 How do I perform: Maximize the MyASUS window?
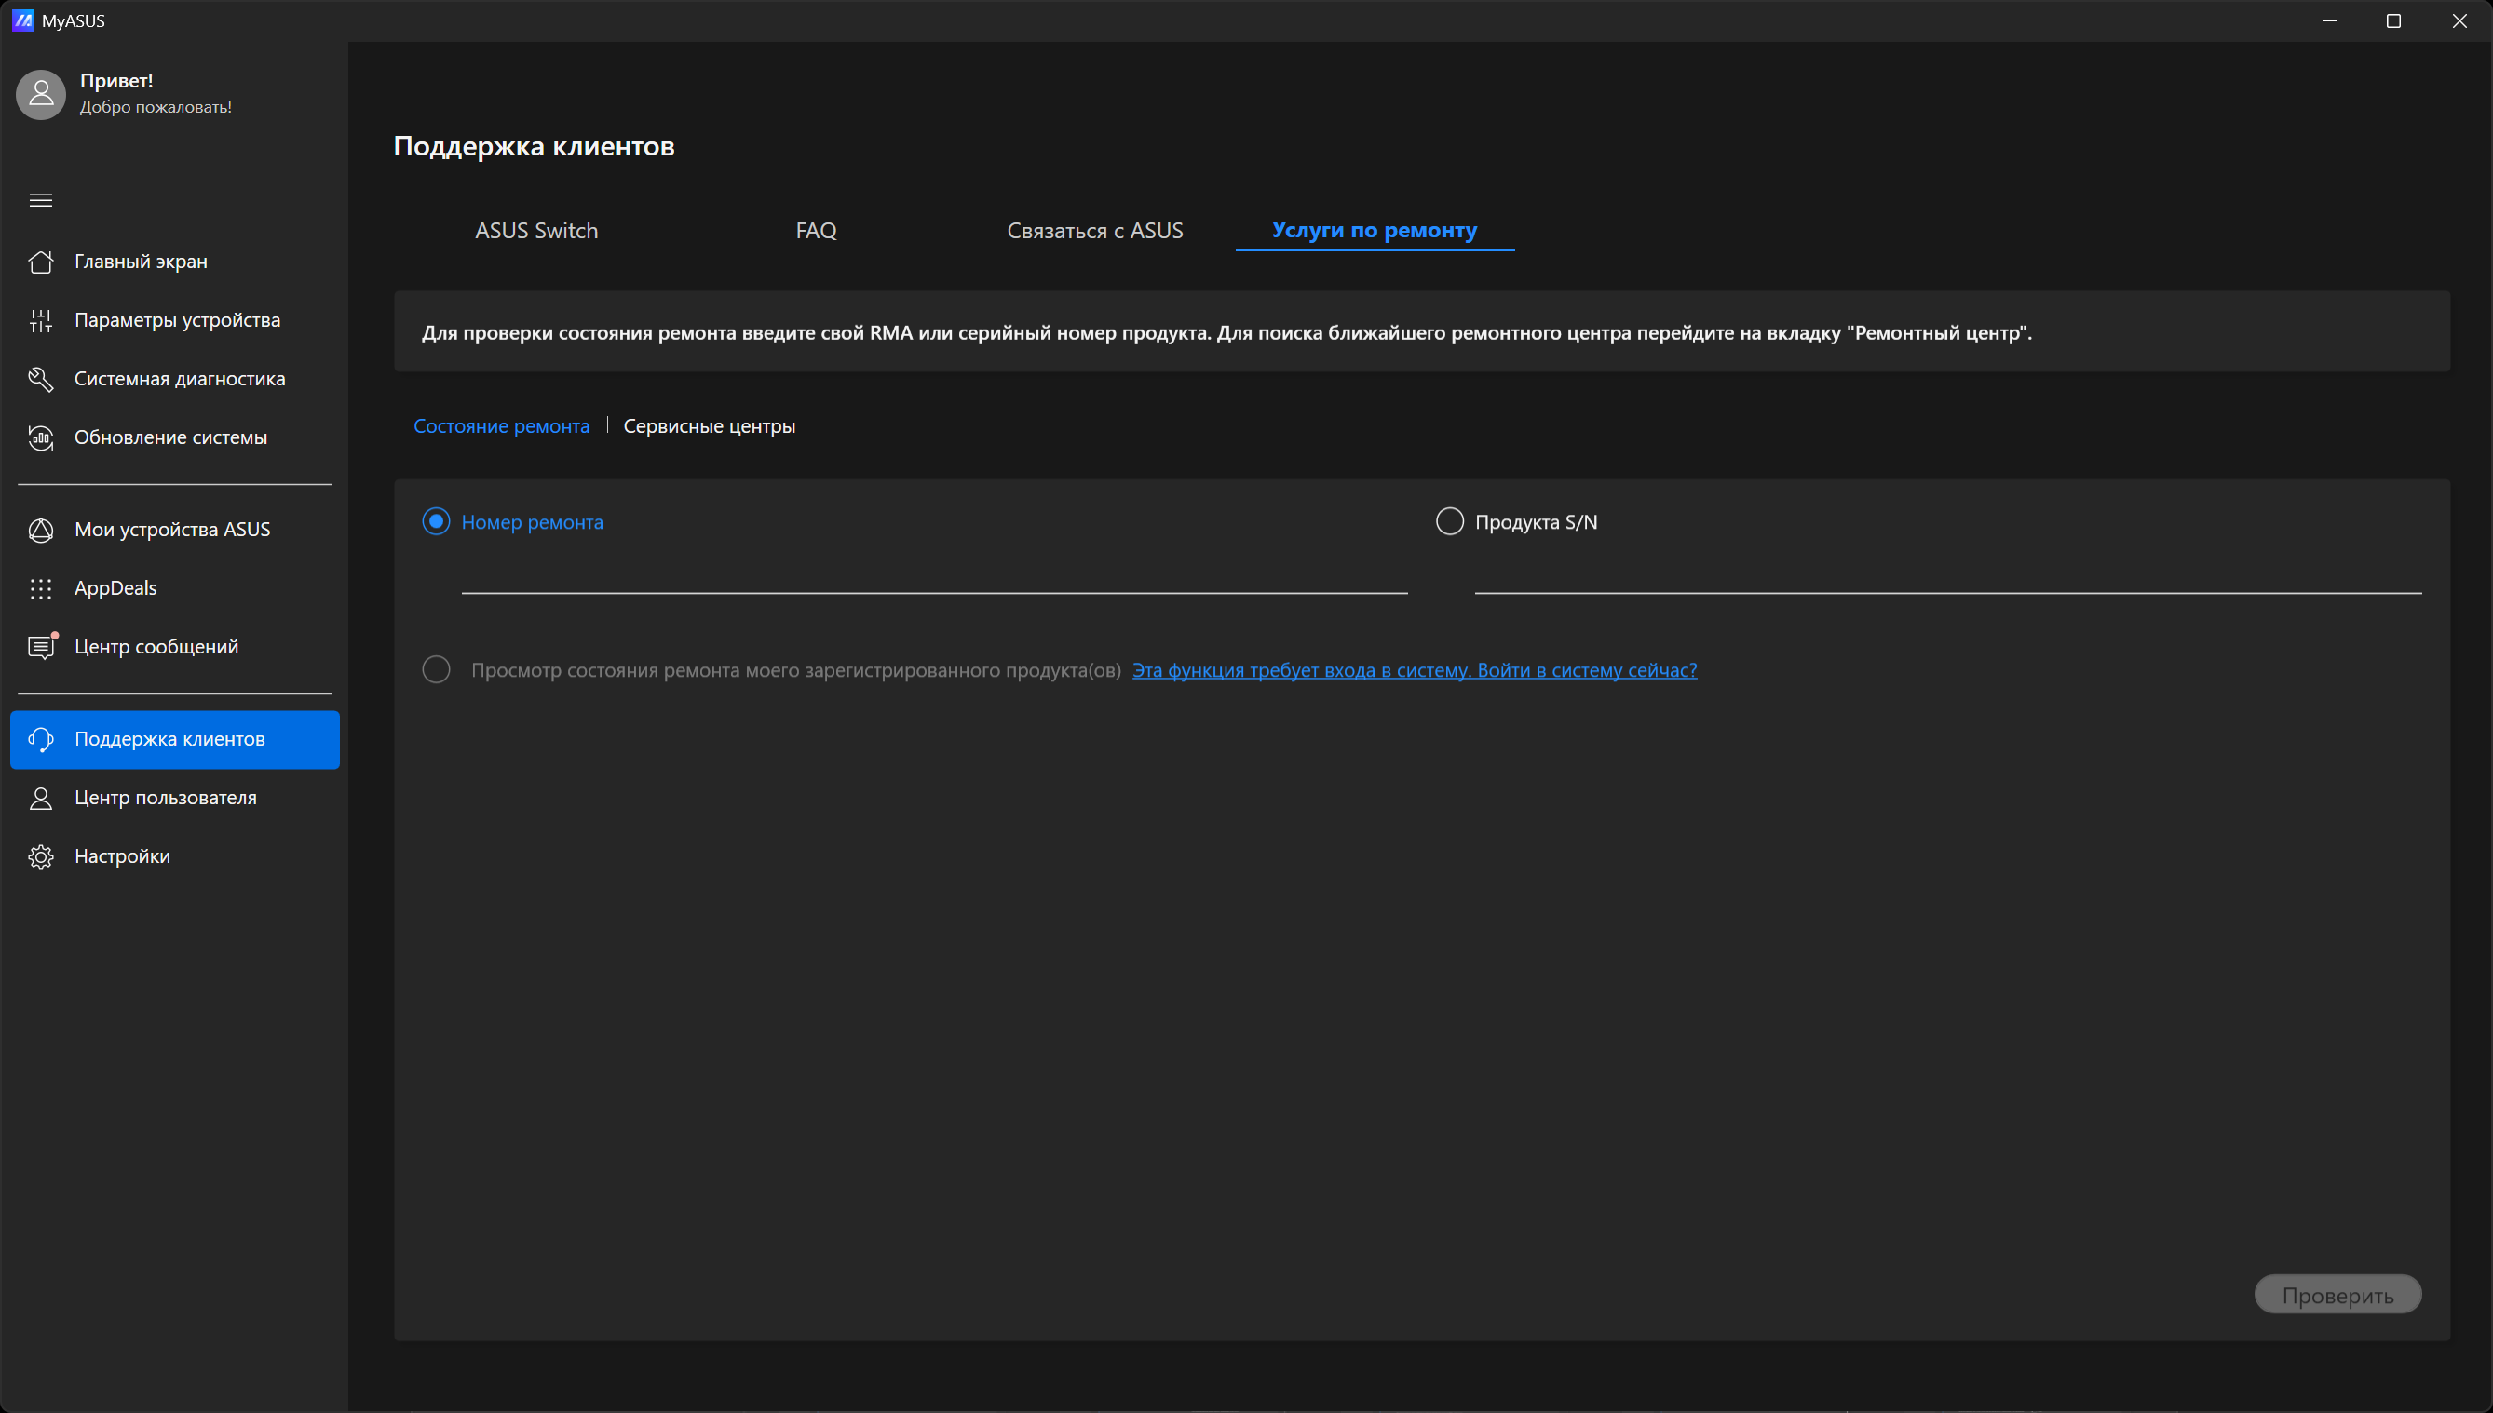pyautogui.click(x=2394, y=20)
